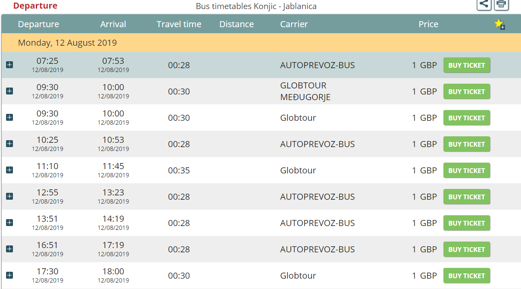Show details for the 13:51 departure
Image resolution: width=521 pixels, height=289 pixels.
click(9, 223)
